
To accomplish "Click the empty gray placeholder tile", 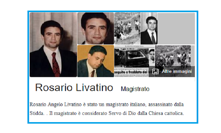I will [x=176, y=28].
